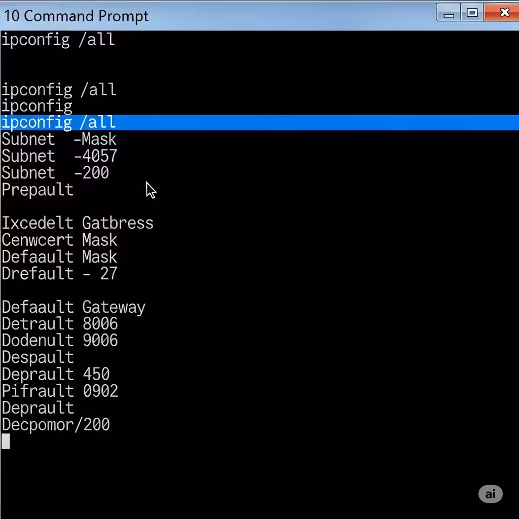Image resolution: width=519 pixels, height=519 pixels.
Task: Select the highlighted 'ipconfig /all' line
Action: coord(259,123)
